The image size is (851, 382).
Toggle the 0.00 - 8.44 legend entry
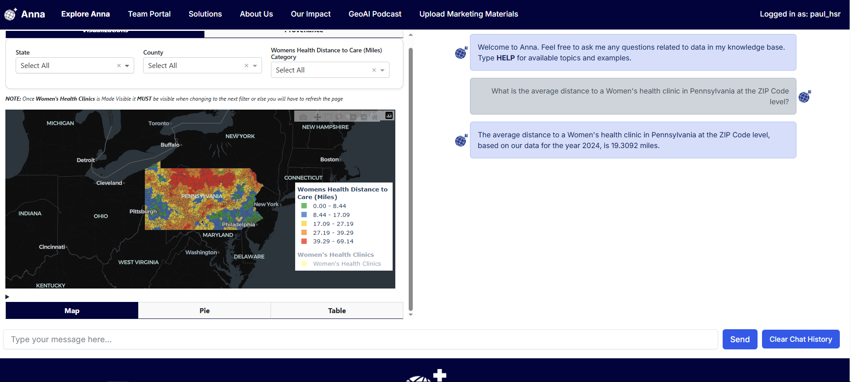point(329,206)
